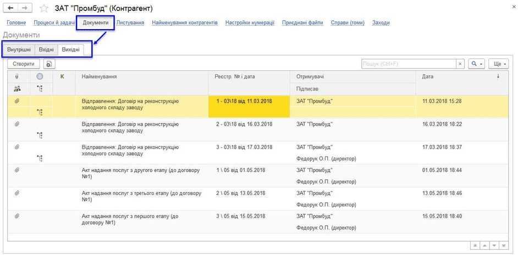Image resolution: width=518 pixels, height=257 pixels.
Task: Switch to the Внутрішні tab
Action: click(x=19, y=50)
